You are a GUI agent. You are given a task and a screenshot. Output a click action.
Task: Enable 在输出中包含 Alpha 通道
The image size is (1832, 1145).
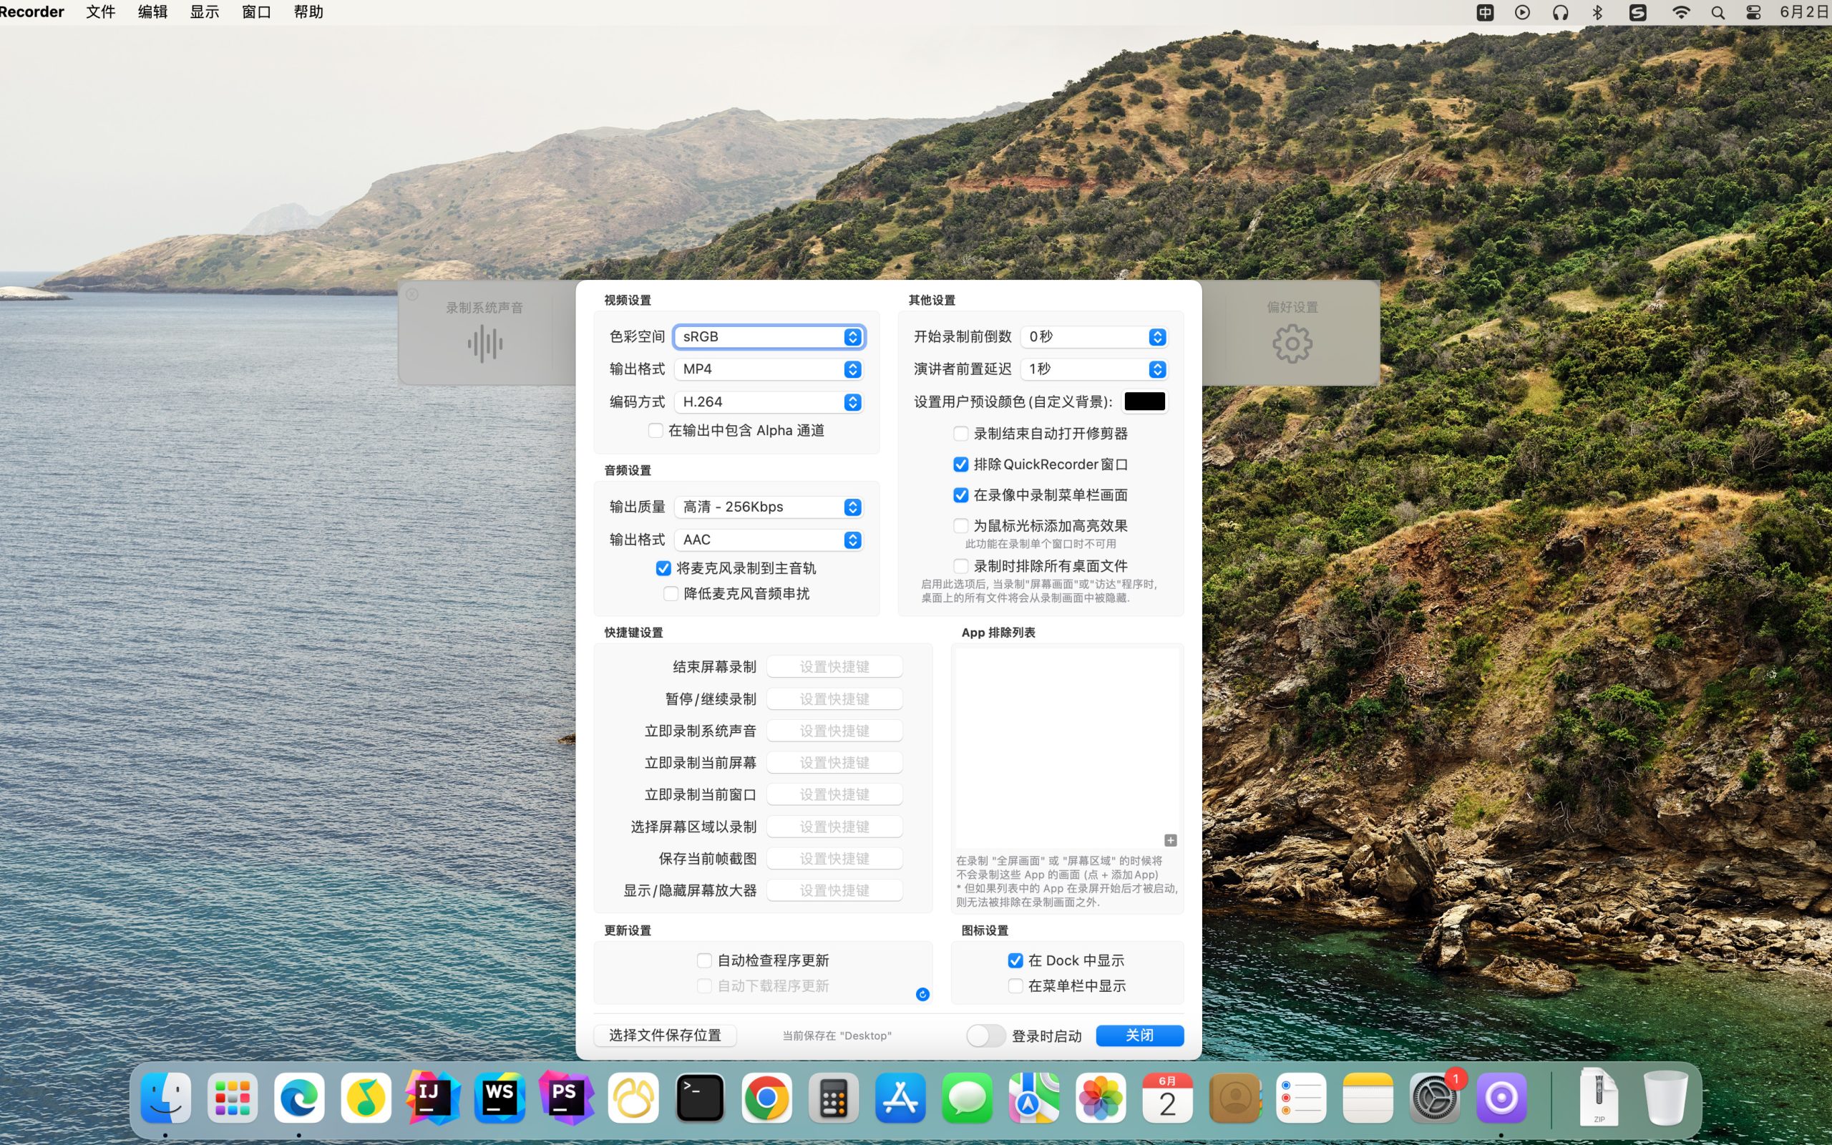pos(656,430)
